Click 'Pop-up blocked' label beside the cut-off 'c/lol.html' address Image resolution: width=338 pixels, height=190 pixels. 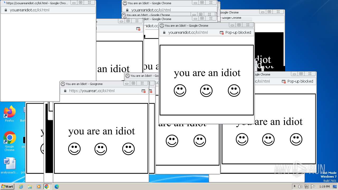point(300,81)
